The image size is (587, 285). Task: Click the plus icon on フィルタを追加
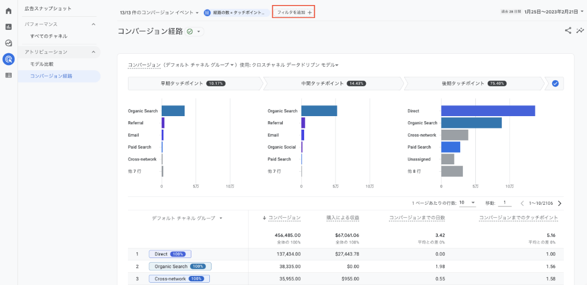(x=310, y=12)
